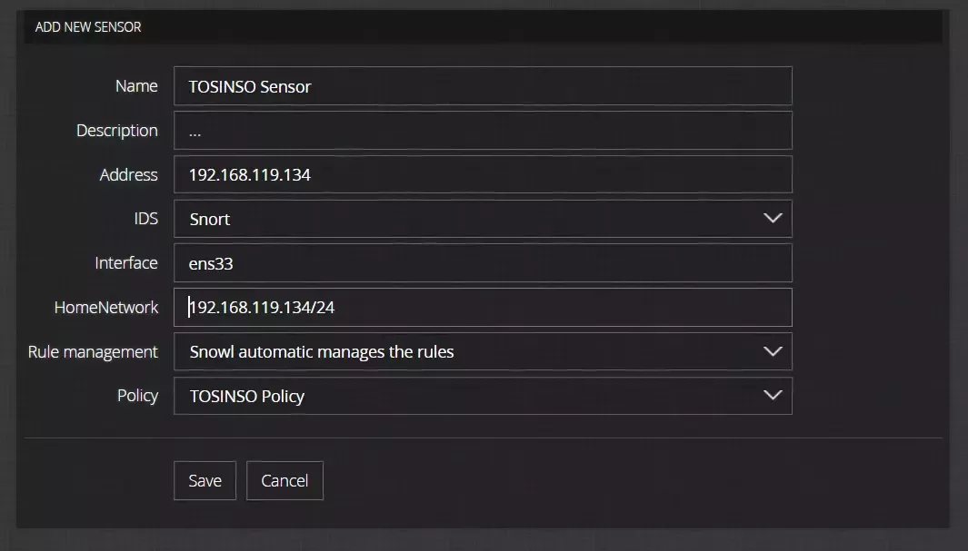Click the Name label
The width and height of the screenshot is (968, 551).
[136, 86]
